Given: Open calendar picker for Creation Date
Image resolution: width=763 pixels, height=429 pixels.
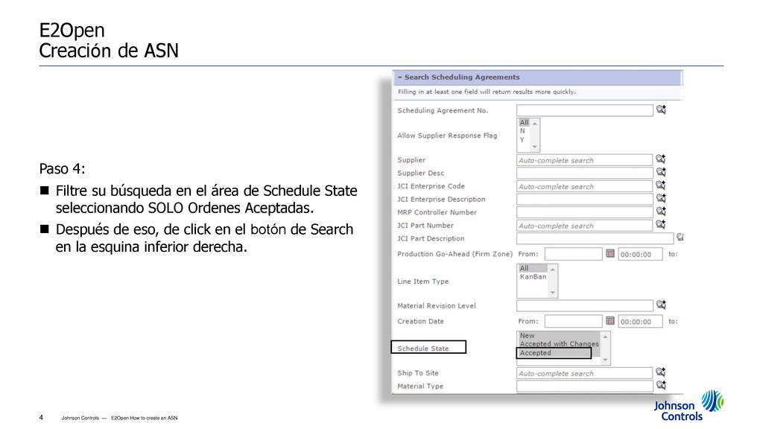Looking at the screenshot, I should point(610,320).
